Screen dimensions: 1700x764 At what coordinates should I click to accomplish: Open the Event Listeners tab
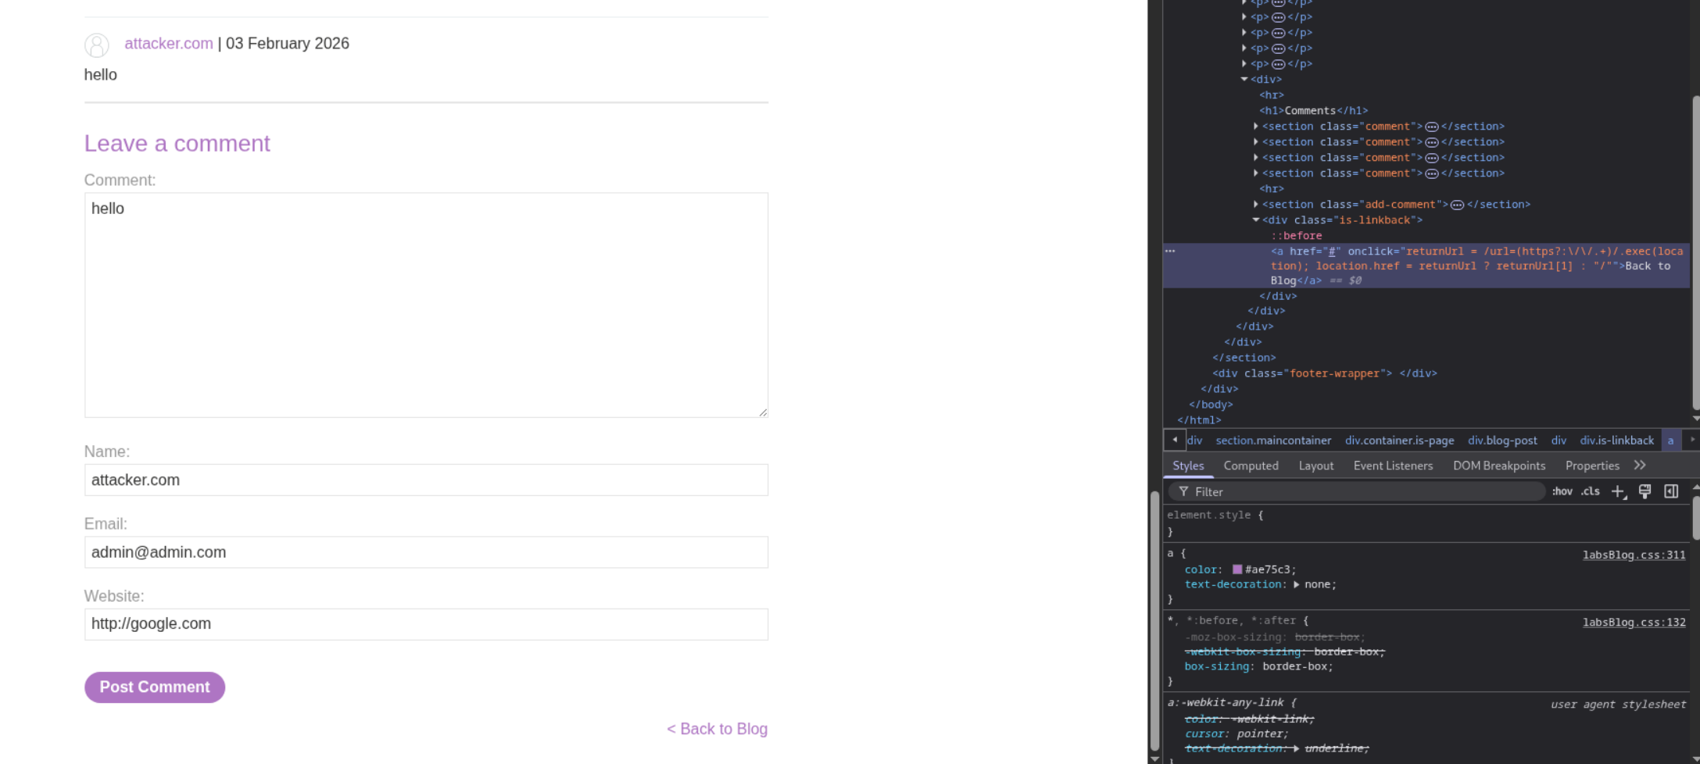click(1393, 466)
